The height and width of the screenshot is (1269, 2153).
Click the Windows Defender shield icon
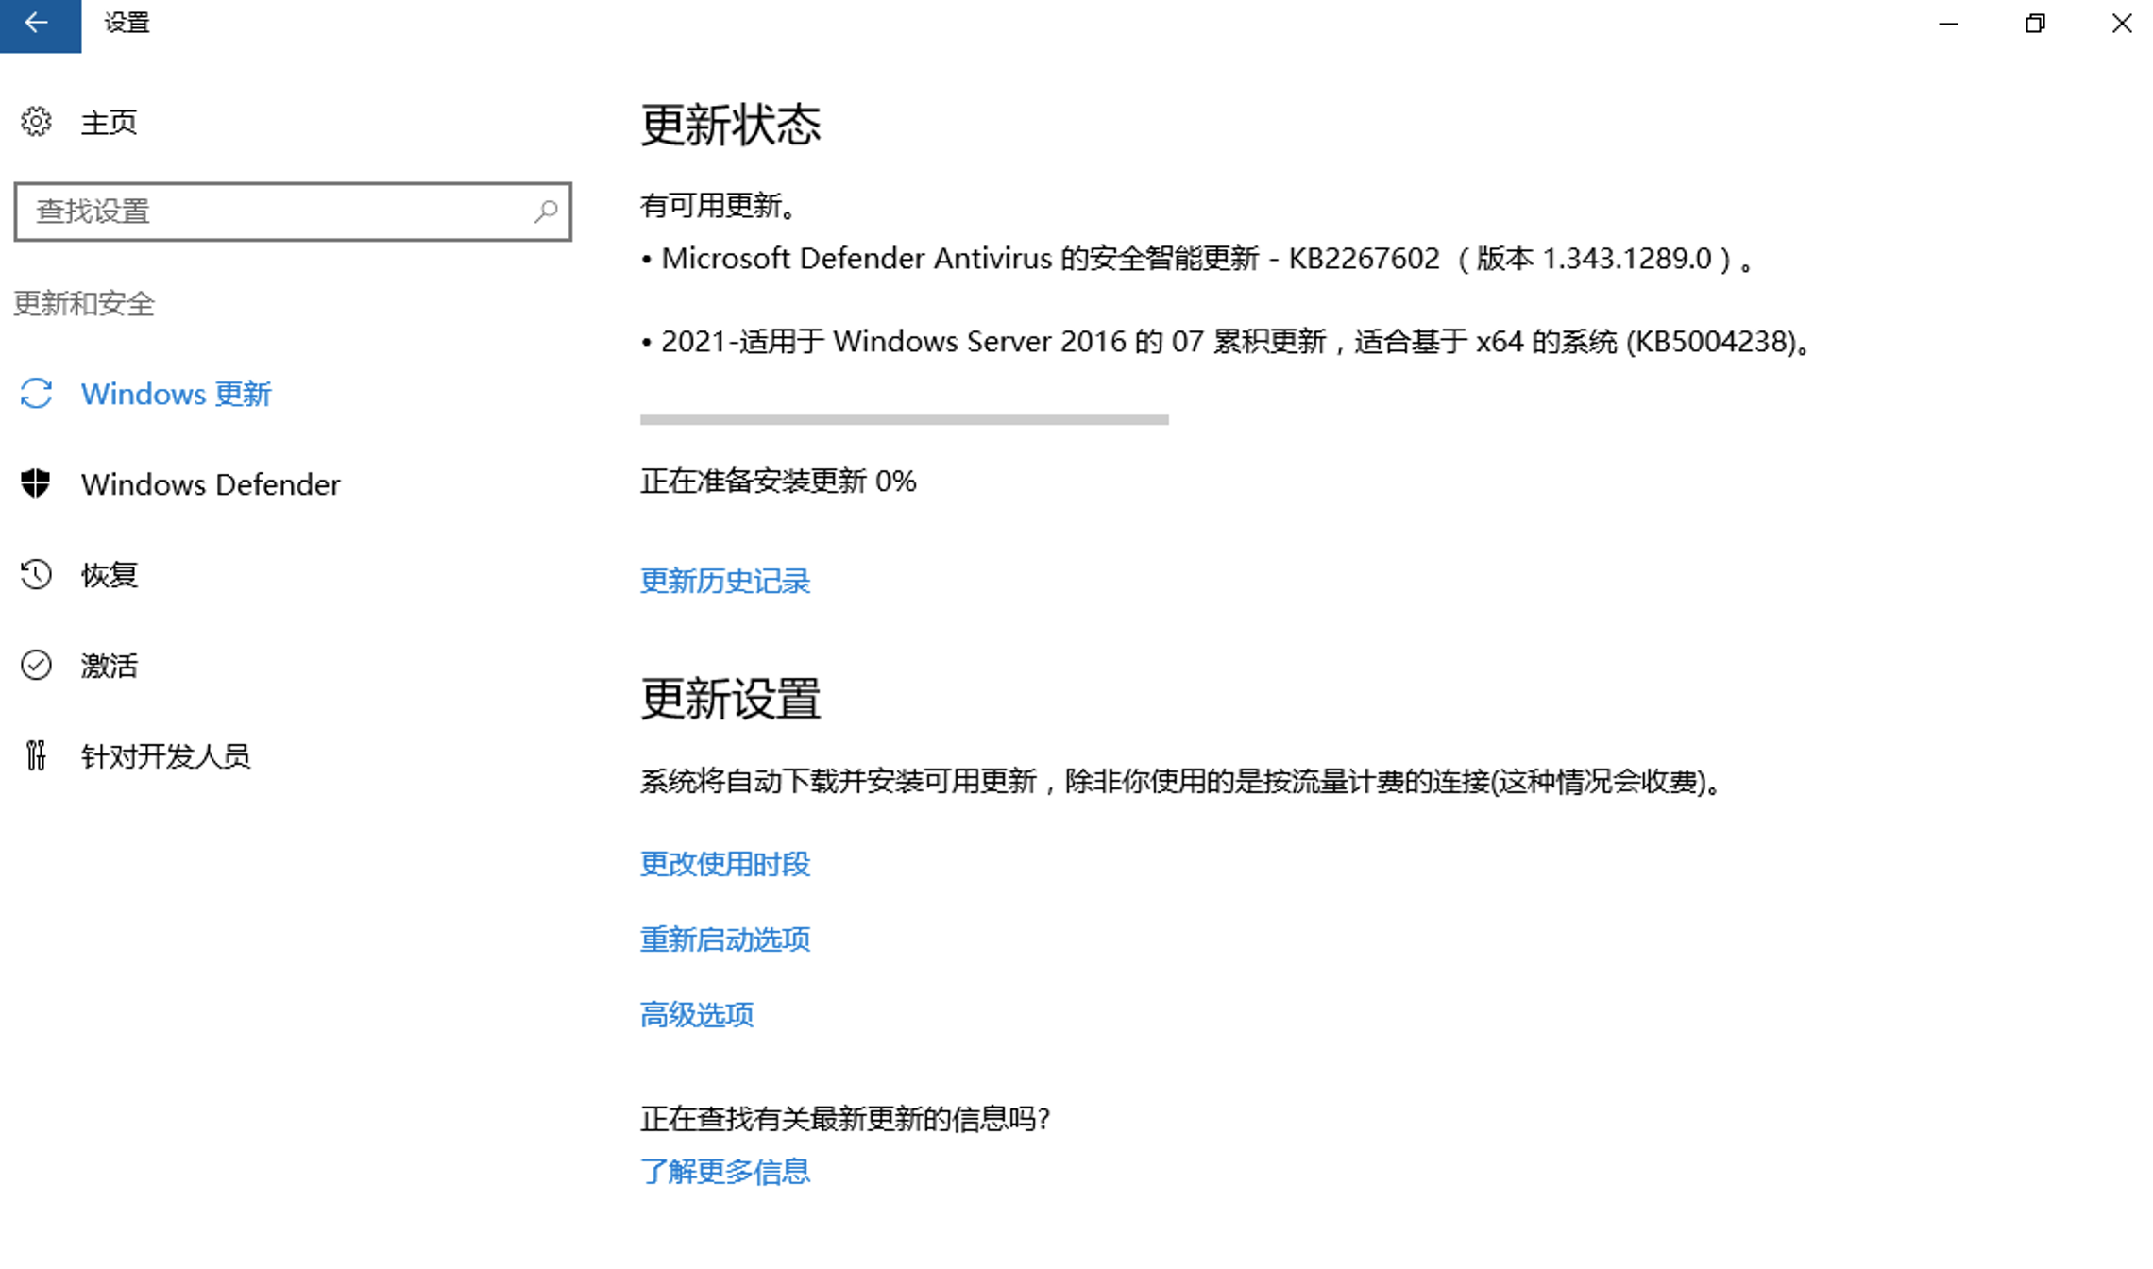coord(36,483)
